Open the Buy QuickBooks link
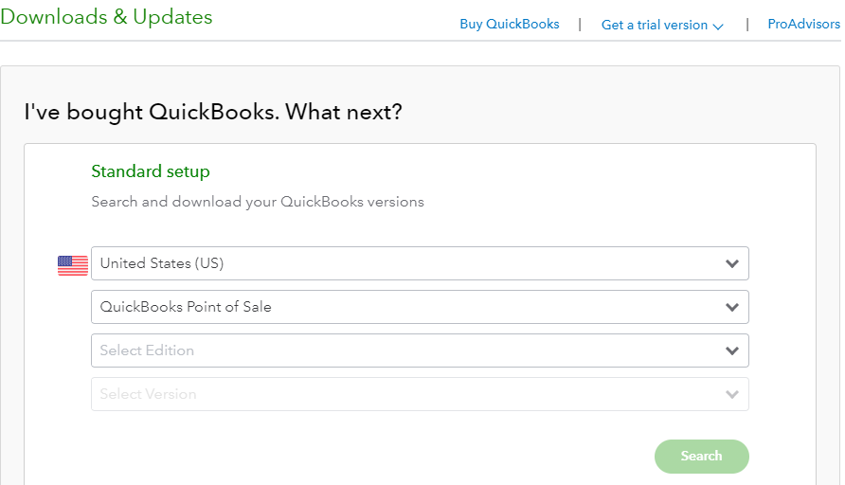 (510, 25)
